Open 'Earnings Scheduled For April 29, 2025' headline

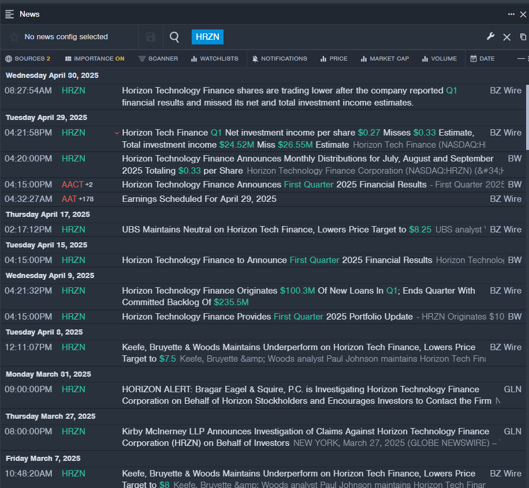[x=199, y=199]
